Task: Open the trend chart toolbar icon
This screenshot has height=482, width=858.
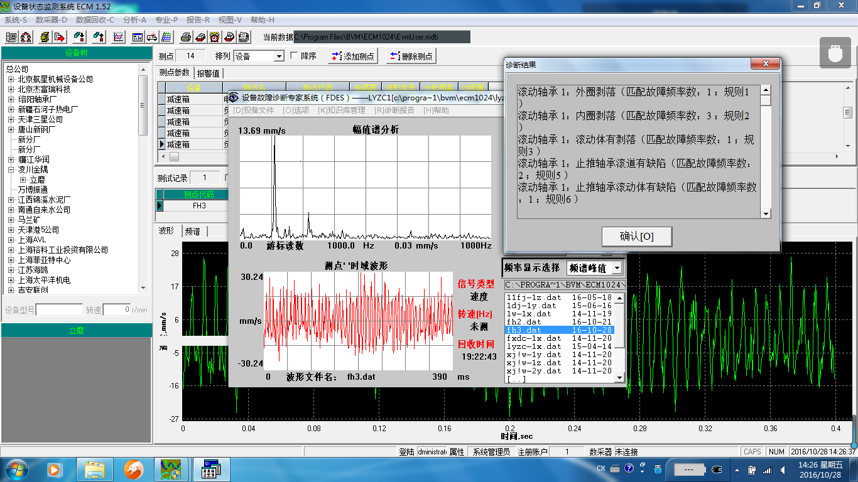Action: tap(118, 37)
